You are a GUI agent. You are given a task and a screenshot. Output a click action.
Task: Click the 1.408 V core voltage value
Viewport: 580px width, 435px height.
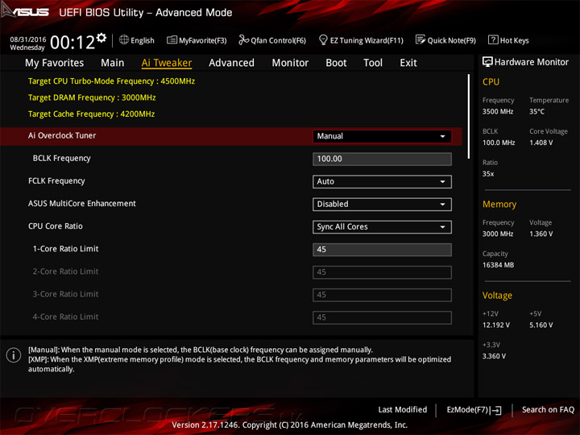click(x=541, y=143)
